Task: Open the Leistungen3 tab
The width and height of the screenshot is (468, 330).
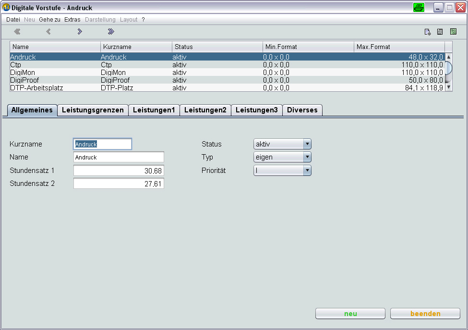Action: (257, 110)
